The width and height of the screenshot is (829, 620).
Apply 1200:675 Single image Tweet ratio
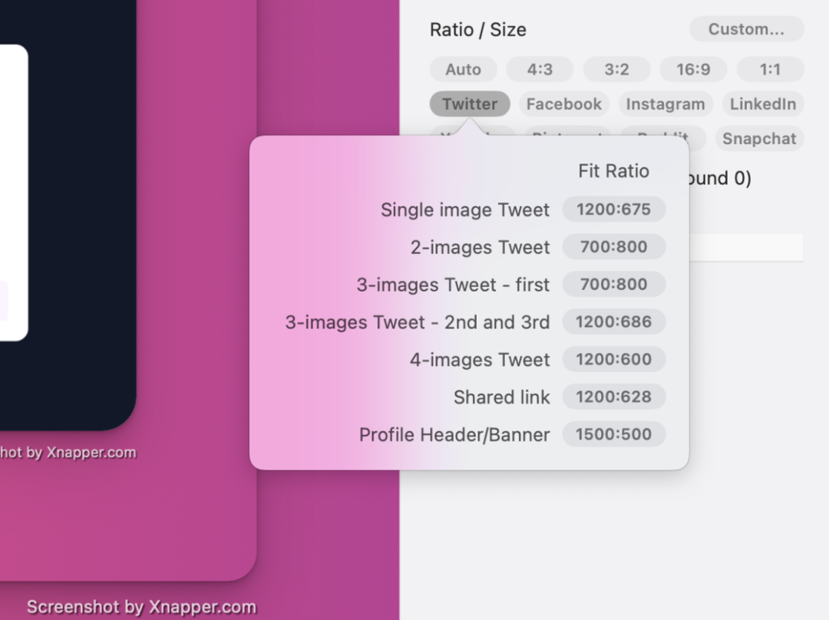614,209
